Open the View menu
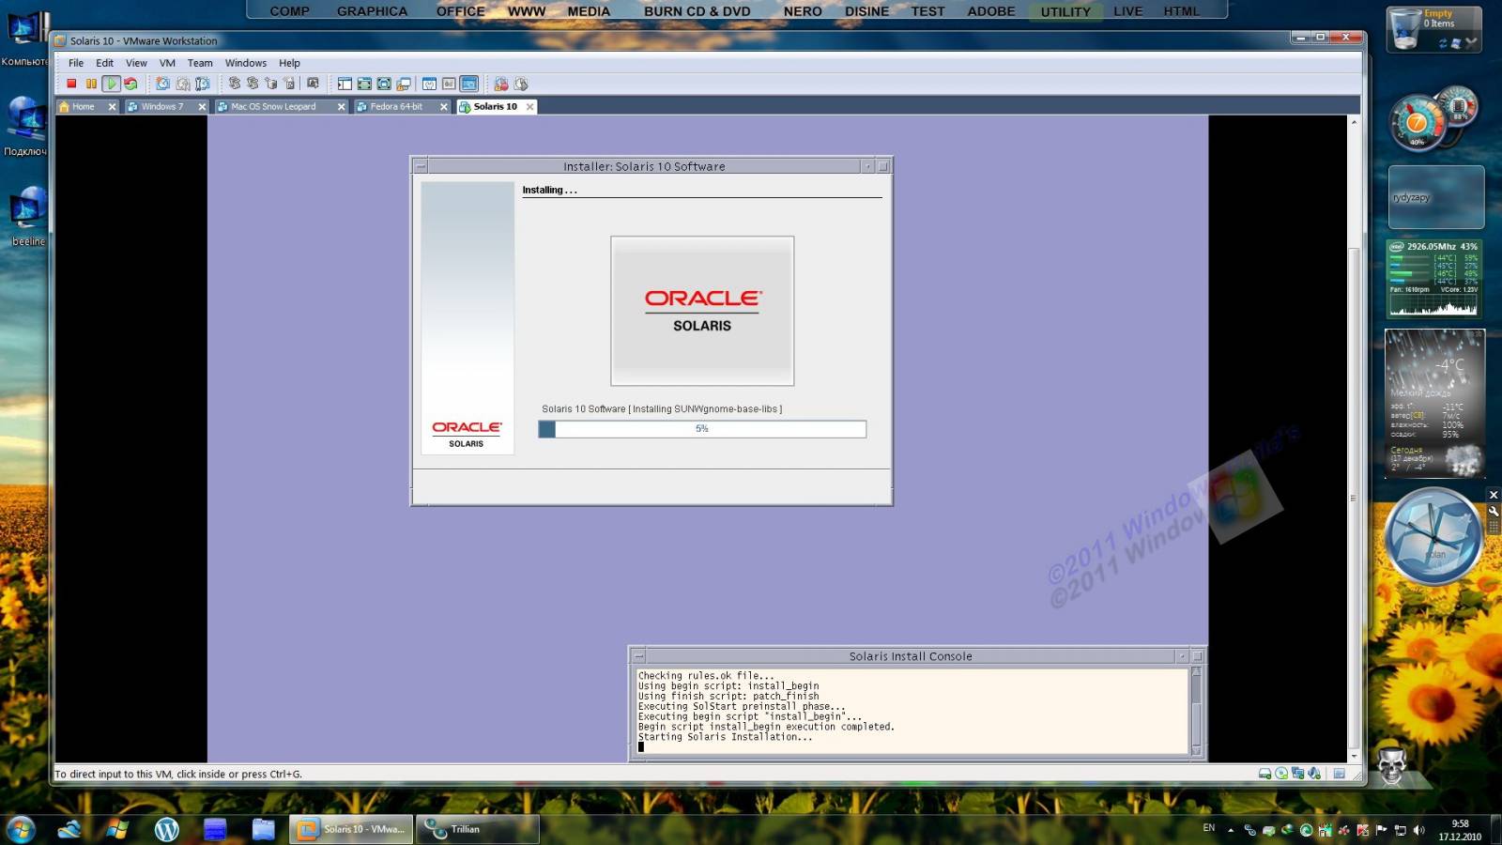 (136, 63)
